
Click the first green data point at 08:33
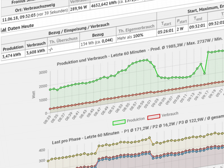[50, 90]
